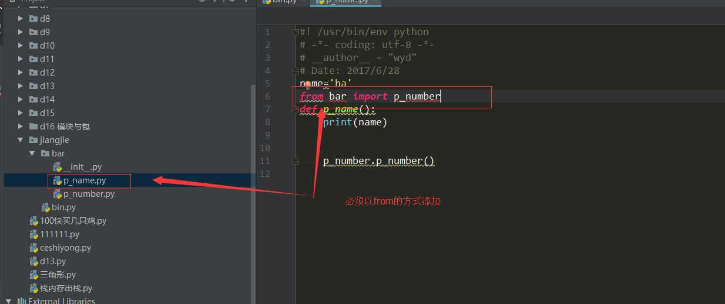Click the d10 folder icon

pyautogui.click(x=33, y=46)
